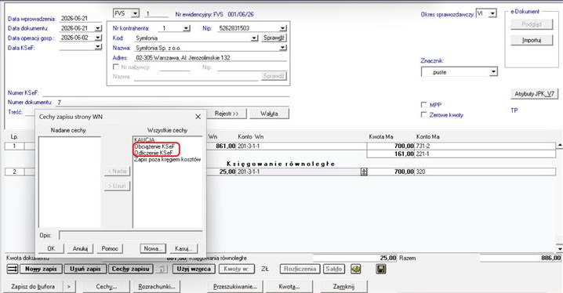Enable the MPP checkbox
The image size is (563, 293).
point(423,105)
